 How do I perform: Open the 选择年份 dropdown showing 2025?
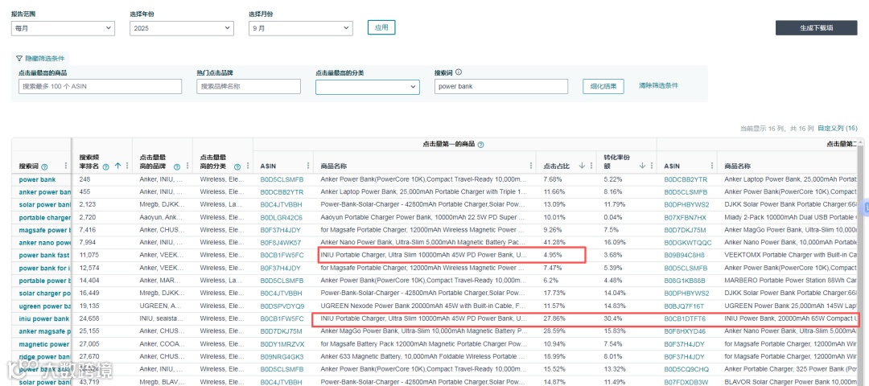(182, 28)
